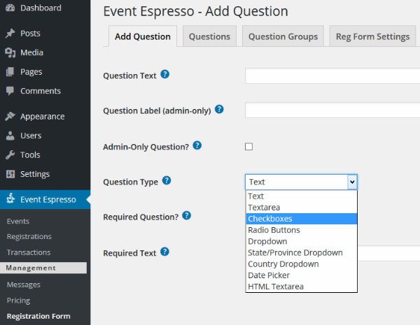Open Reg Form Settings tab
The image size is (420, 325).
pos(372,36)
